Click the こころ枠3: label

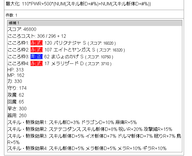click(x=18, y=57)
